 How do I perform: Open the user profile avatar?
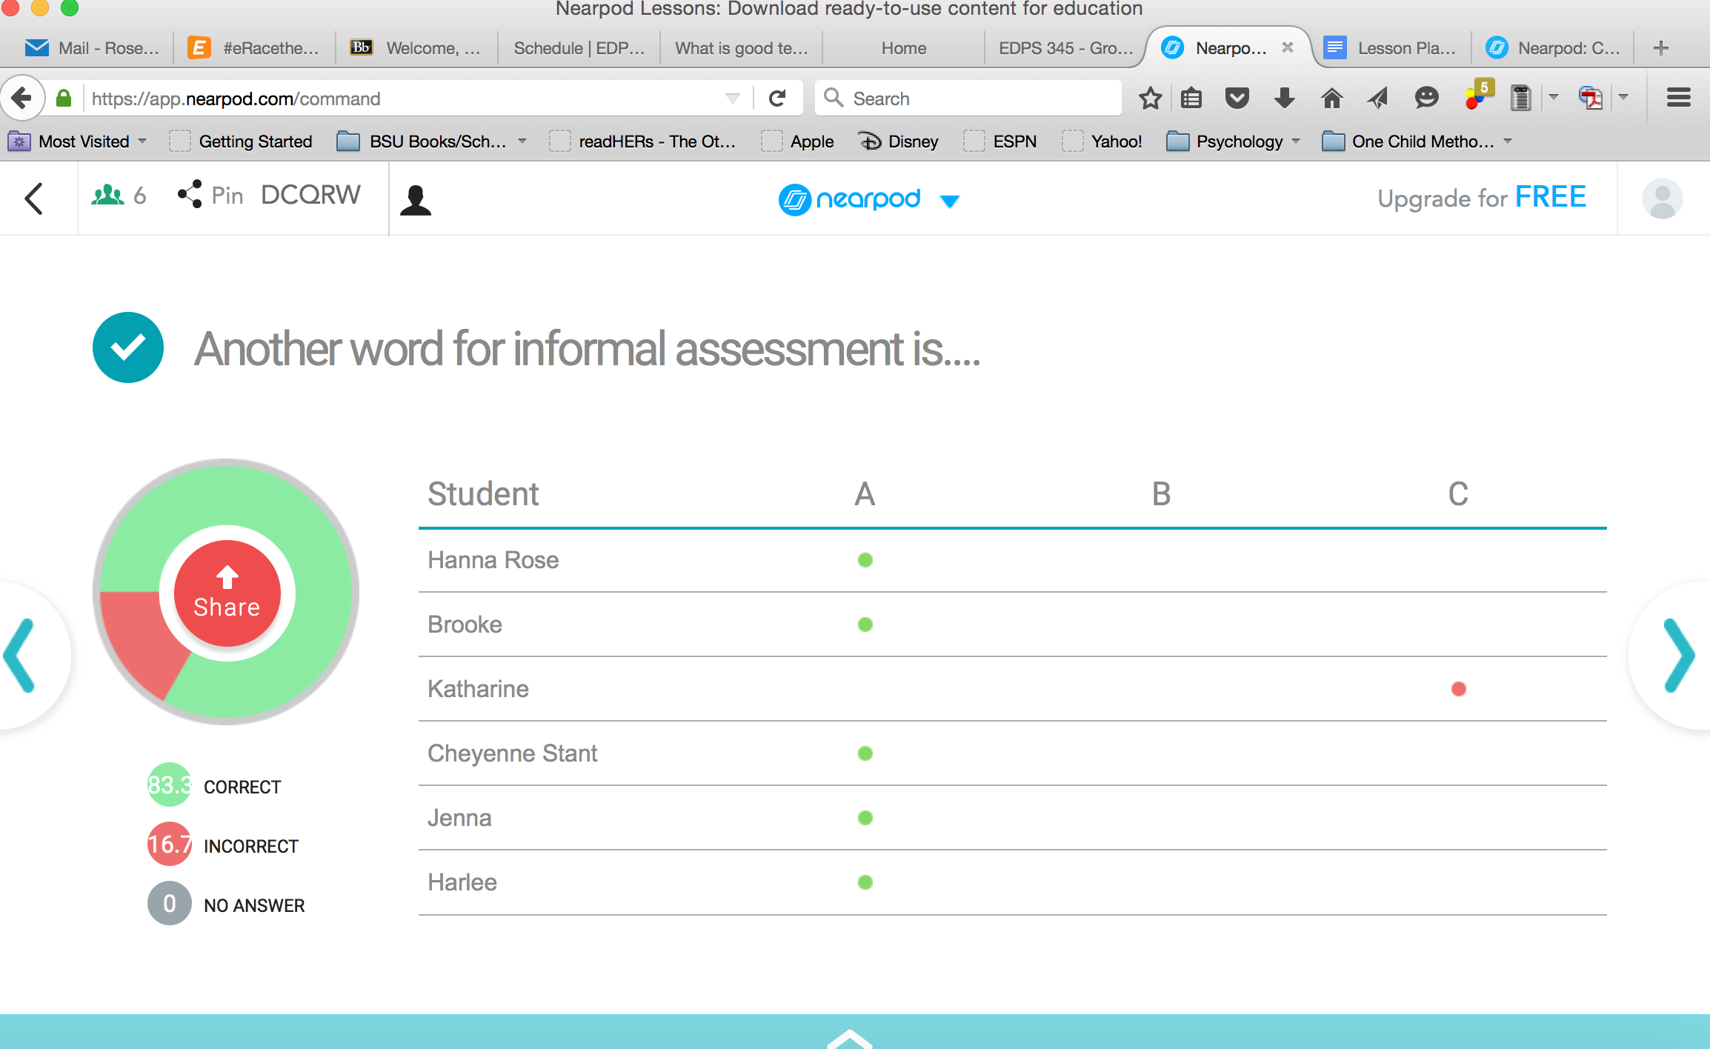[1662, 199]
